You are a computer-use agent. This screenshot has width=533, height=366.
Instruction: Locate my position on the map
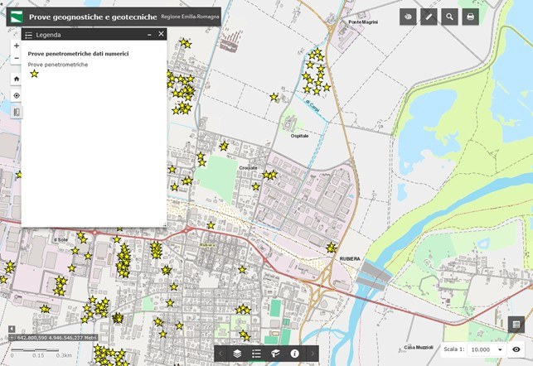coord(16,95)
